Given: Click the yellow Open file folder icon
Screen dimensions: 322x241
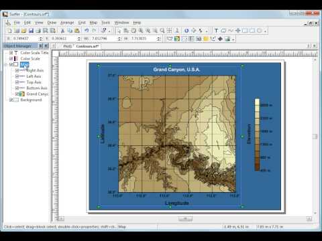Looking at the screenshot, I should point(23,31).
